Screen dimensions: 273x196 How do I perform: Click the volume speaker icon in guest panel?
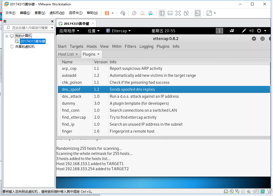[251, 31]
